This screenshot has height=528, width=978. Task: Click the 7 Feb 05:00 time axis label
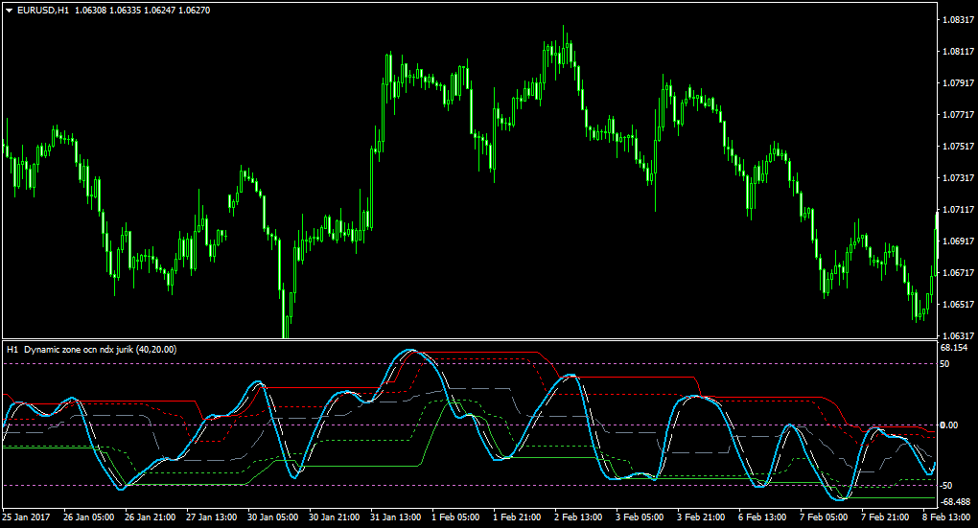[x=824, y=517]
